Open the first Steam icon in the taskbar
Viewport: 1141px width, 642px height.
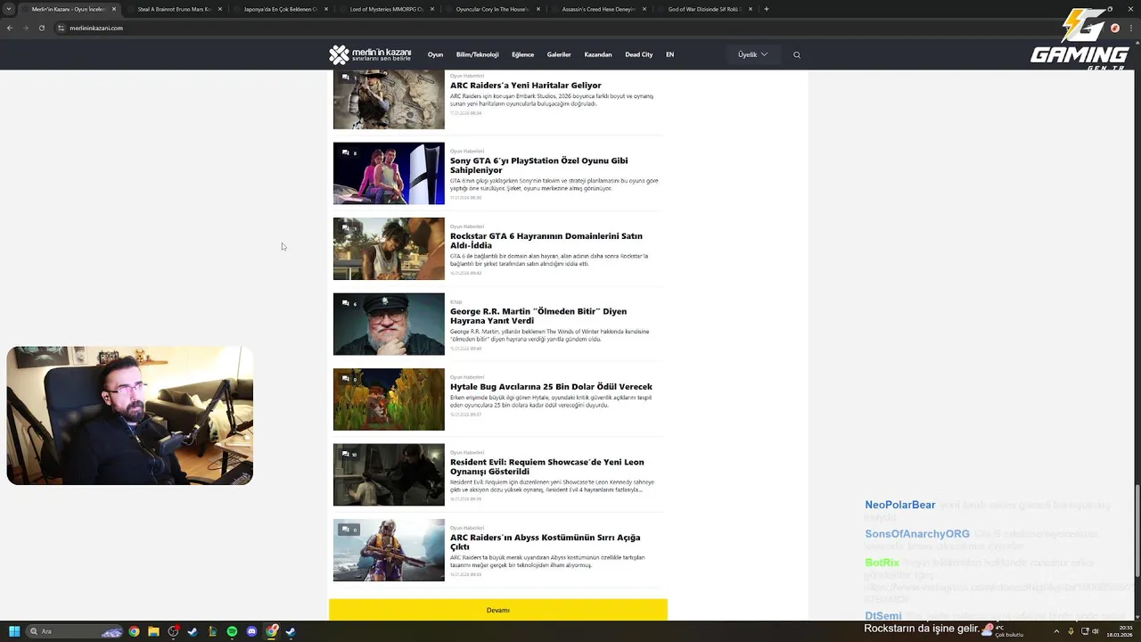(x=193, y=631)
